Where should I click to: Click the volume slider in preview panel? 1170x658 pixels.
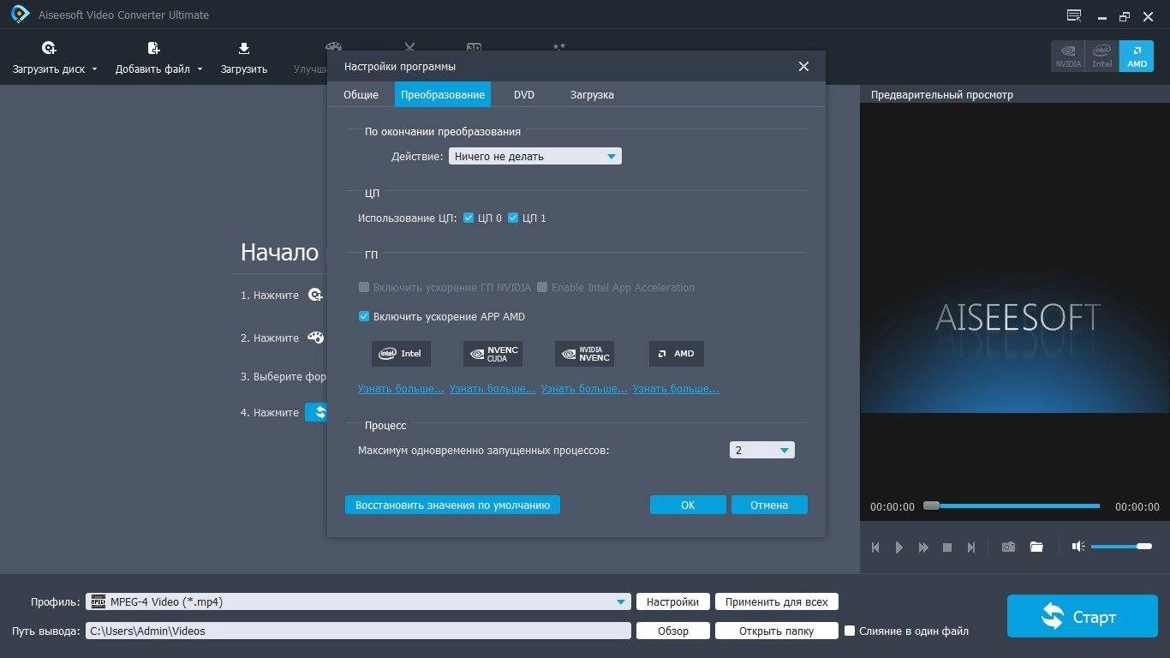(x=1121, y=546)
